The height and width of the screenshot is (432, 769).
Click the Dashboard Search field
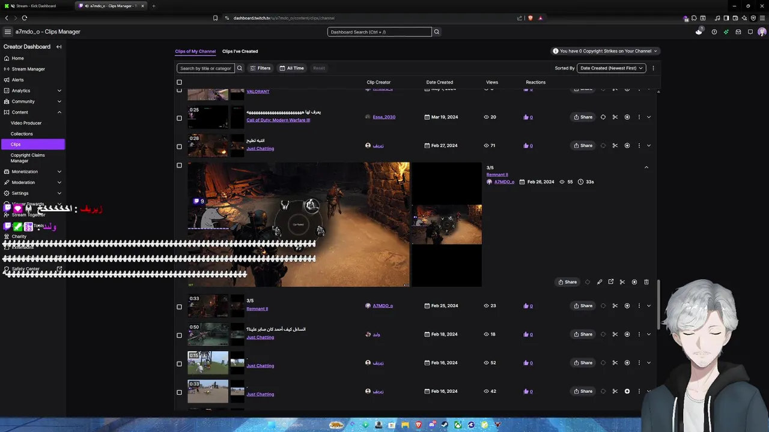click(379, 32)
